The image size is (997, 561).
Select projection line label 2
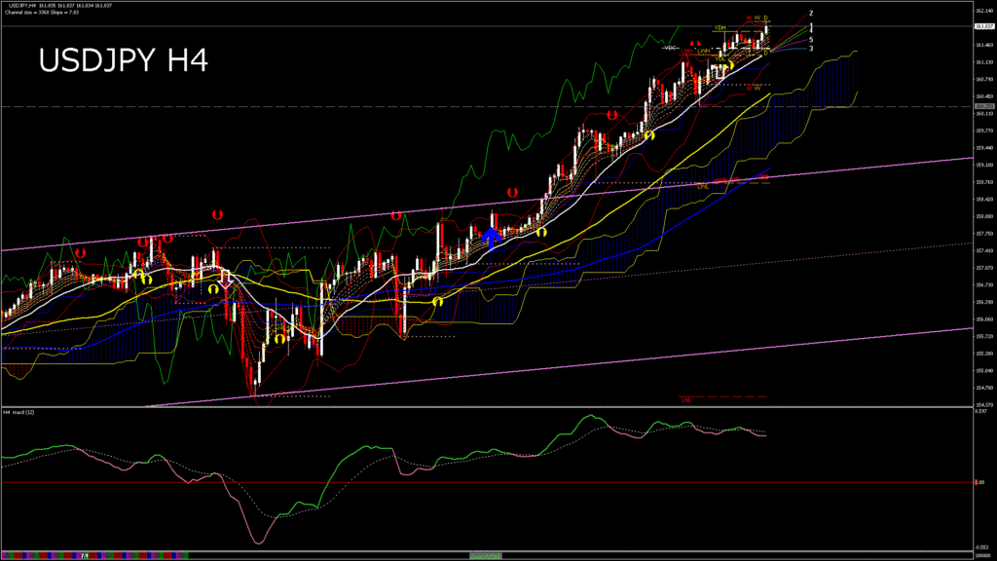811,13
